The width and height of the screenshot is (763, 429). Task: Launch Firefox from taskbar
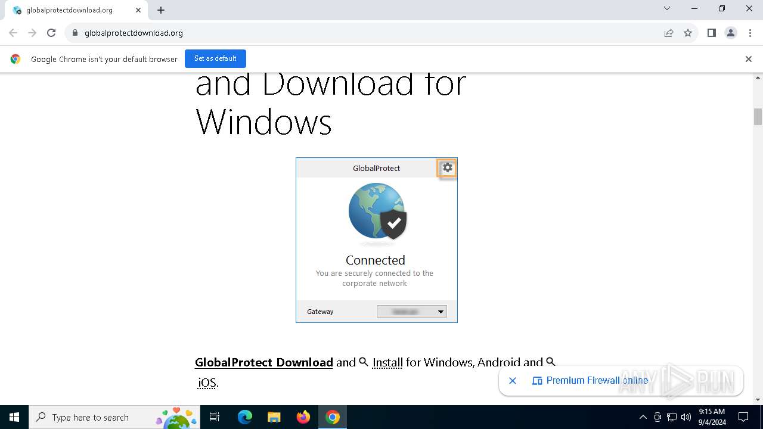(303, 417)
